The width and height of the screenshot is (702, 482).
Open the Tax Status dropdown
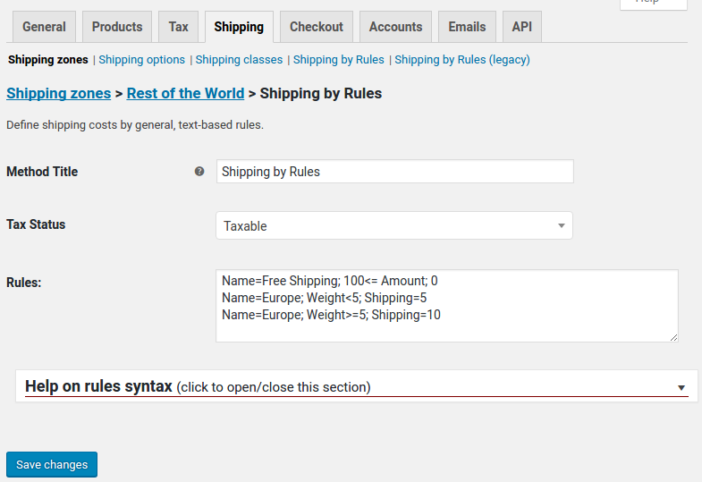click(393, 226)
